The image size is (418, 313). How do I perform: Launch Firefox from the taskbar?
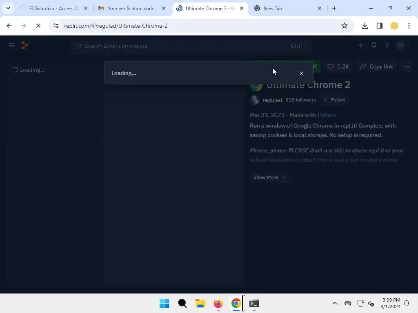[218, 303]
